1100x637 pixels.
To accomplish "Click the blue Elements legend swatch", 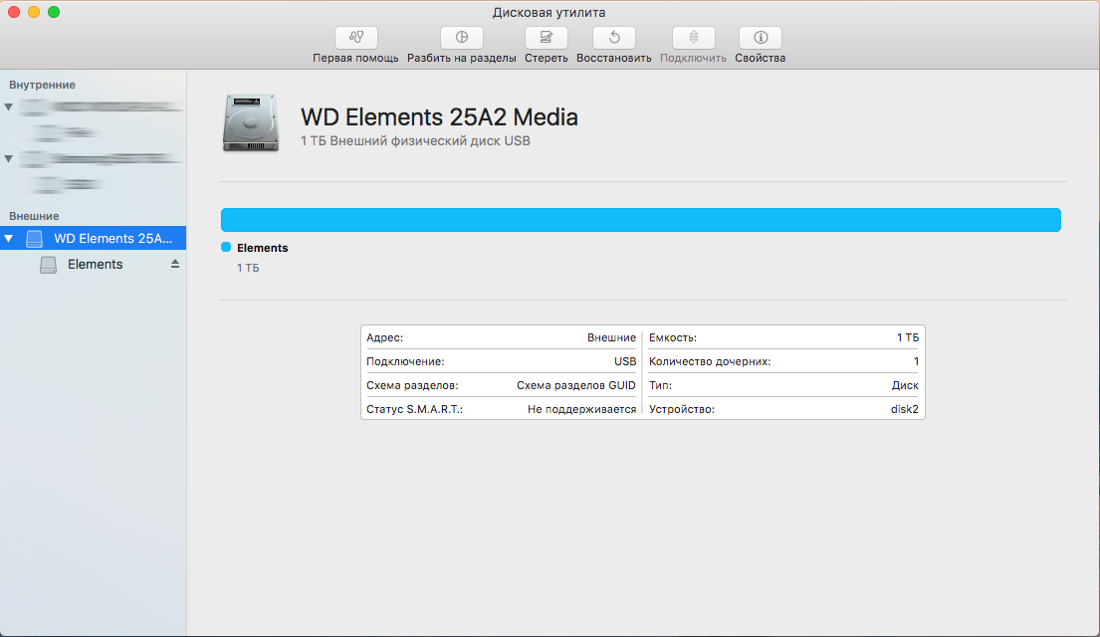I will coord(226,247).
